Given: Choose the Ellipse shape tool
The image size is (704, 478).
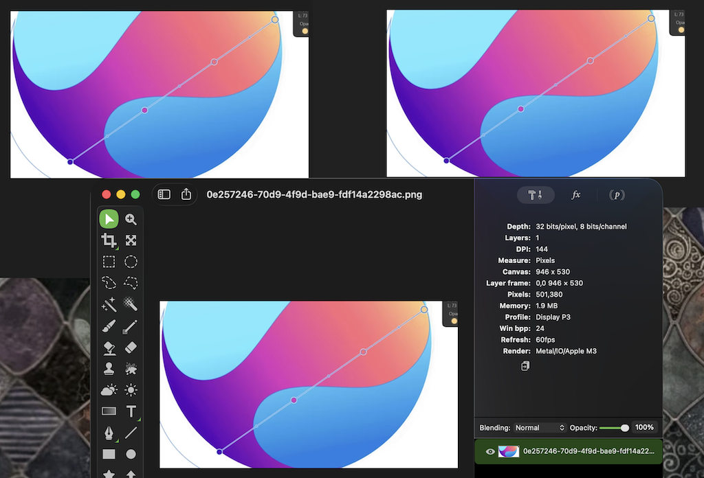Looking at the screenshot, I should (131, 454).
